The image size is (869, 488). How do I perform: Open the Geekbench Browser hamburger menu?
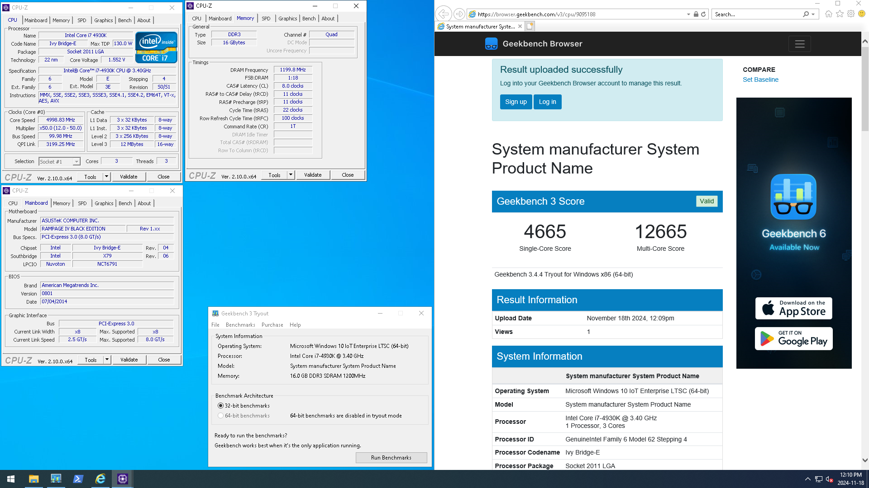800,44
